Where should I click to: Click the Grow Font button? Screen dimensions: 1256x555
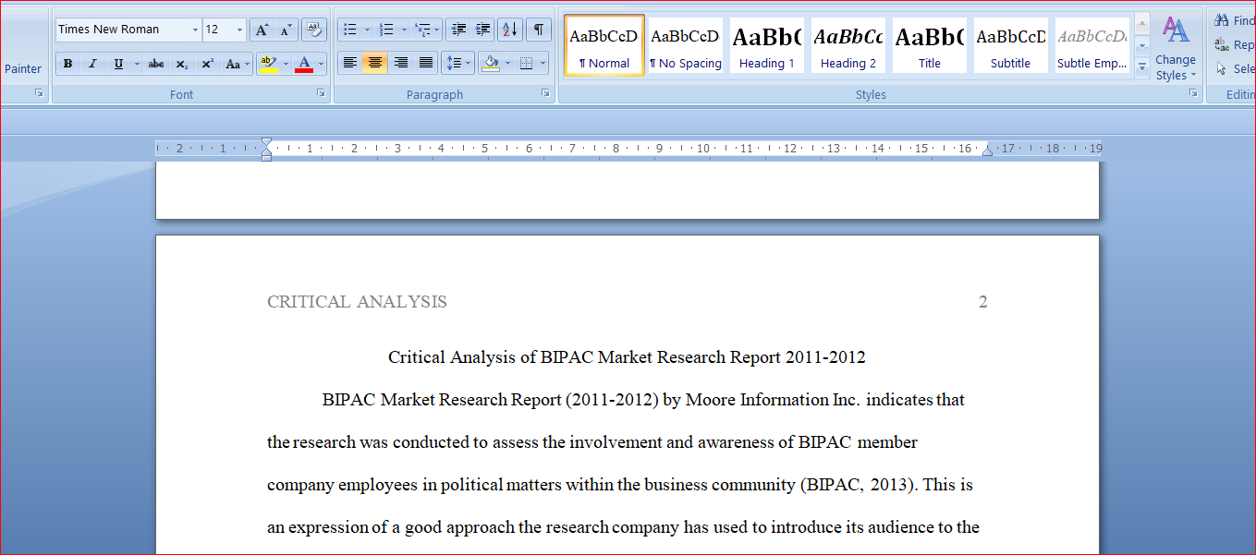pyautogui.click(x=262, y=30)
